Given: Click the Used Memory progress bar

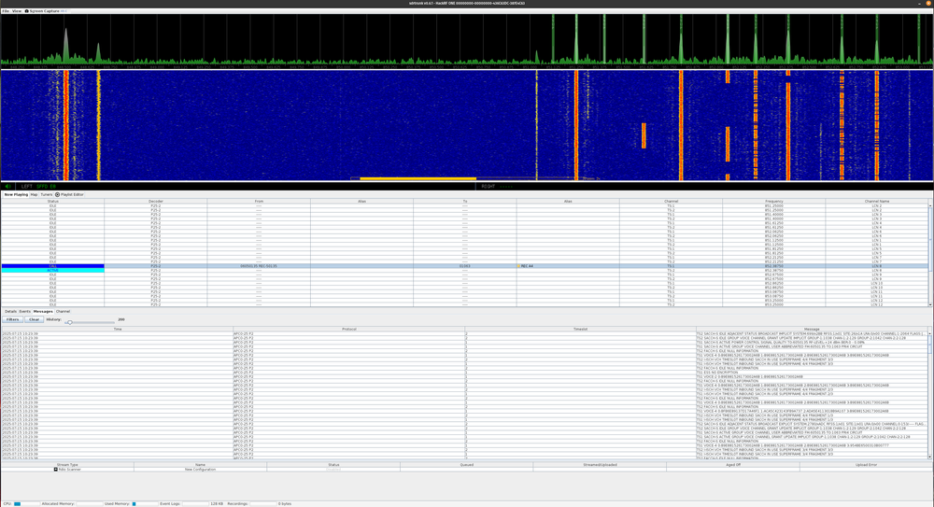Looking at the screenshot, I should pyautogui.click(x=145, y=503).
